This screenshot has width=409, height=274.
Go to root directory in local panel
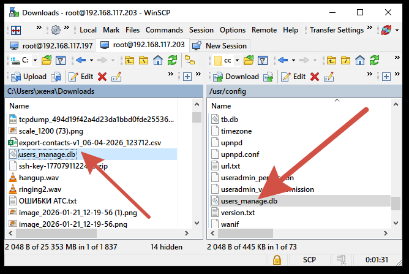[x=143, y=61]
